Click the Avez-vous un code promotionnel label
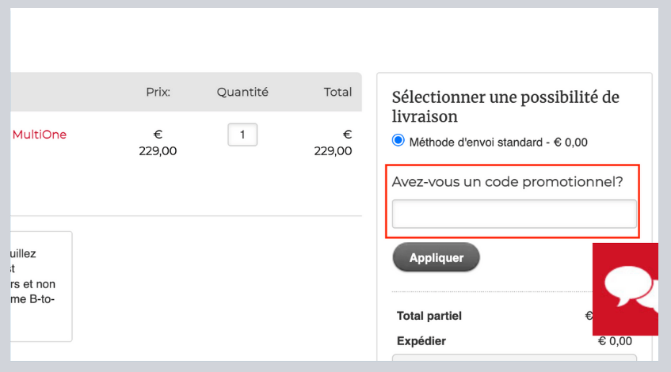This screenshot has height=372, width=671. [x=508, y=181]
